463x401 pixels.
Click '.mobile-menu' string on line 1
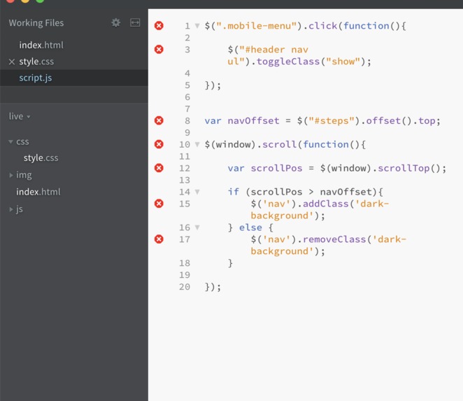pyautogui.click(x=256, y=26)
